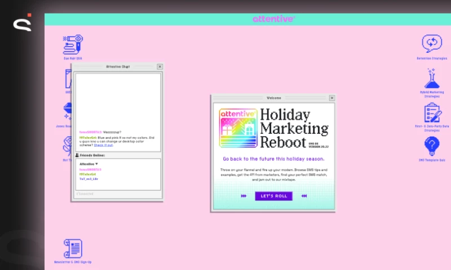Image resolution: width=451 pixels, height=270 pixels.
Task: Click the attentive logo in the top bar
Action: point(273,19)
